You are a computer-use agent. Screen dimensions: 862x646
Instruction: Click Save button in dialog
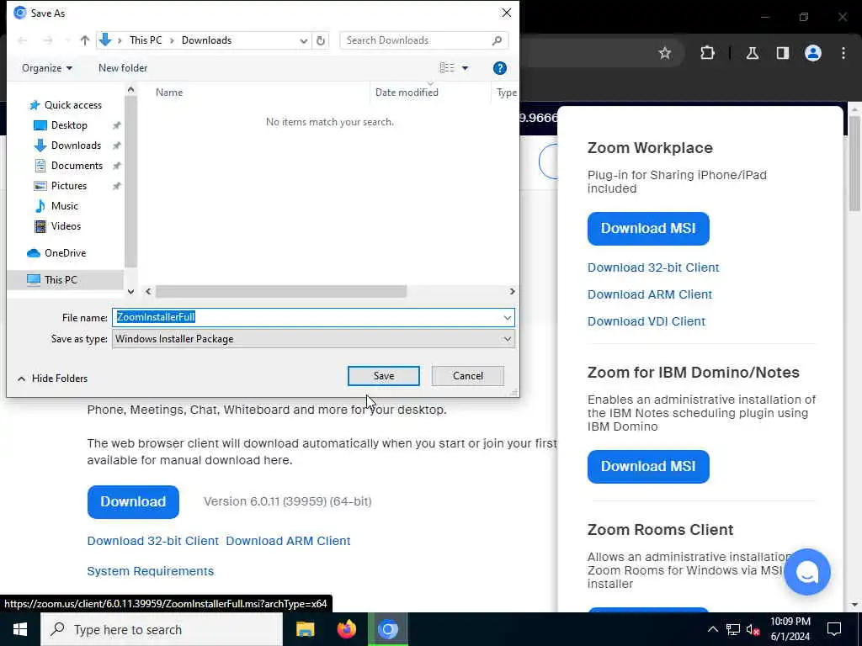pyautogui.click(x=384, y=376)
